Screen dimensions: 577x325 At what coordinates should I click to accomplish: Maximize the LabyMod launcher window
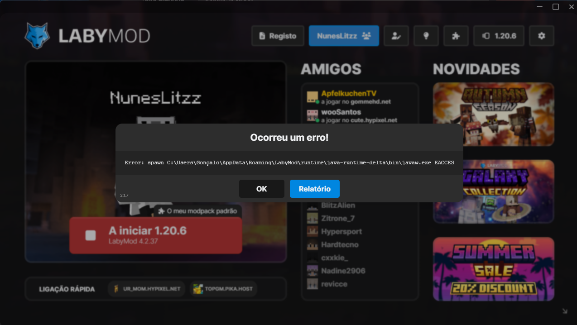tap(556, 7)
